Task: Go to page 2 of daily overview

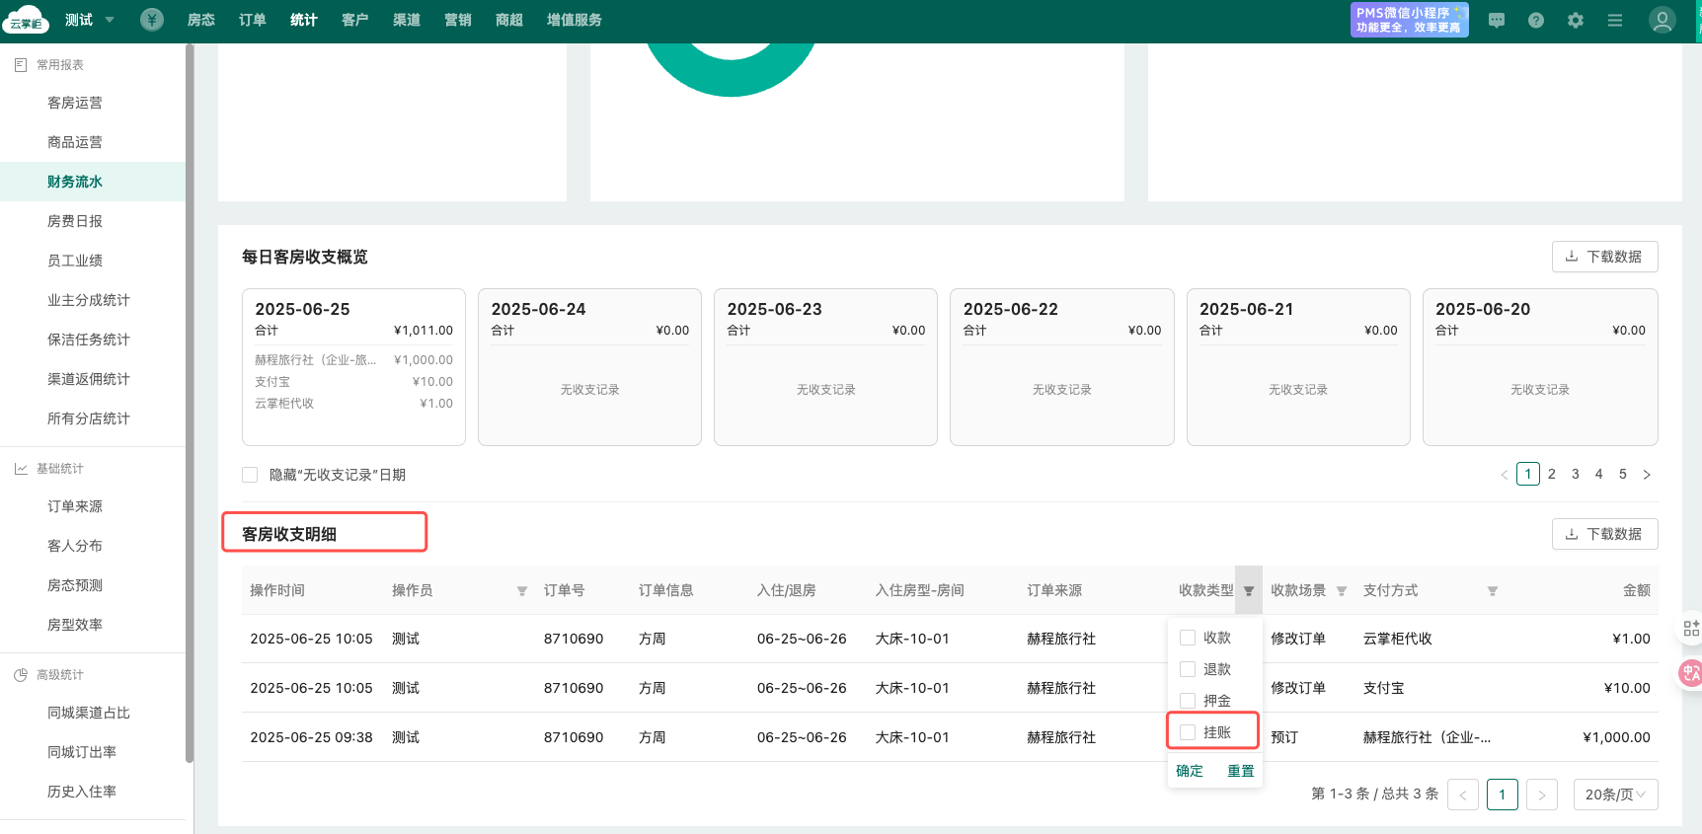Action: pos(1552,475)
